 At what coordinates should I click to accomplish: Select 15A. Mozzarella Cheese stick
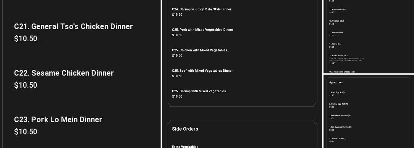tap(342, 72)
